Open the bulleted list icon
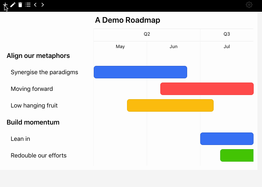The height and width of the screenshot is (187, 262). [x=28, y=5]
